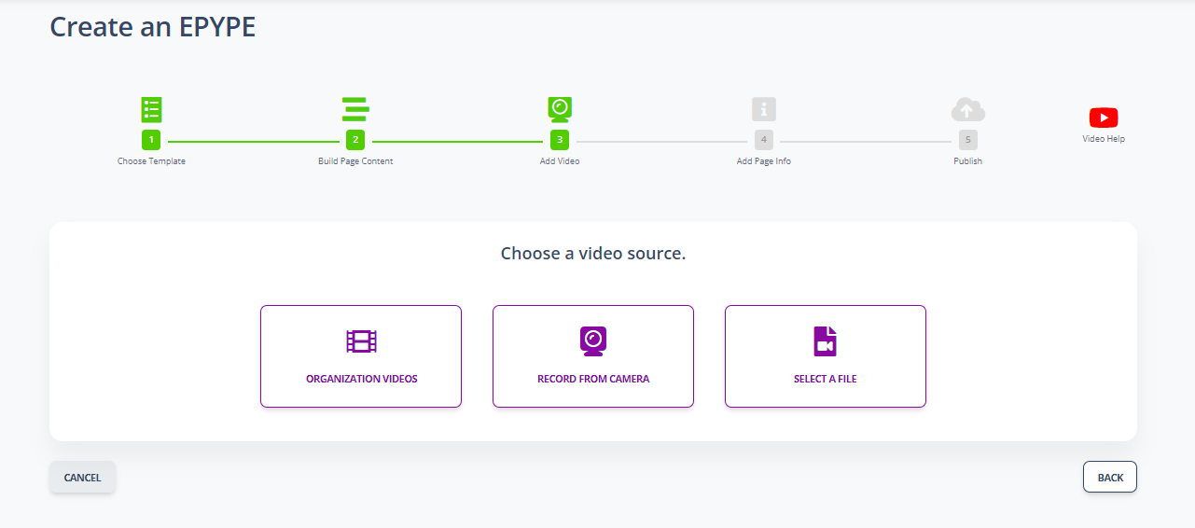Choose the RECORD FROM CAMERA source label

click(x=593, y=380)
